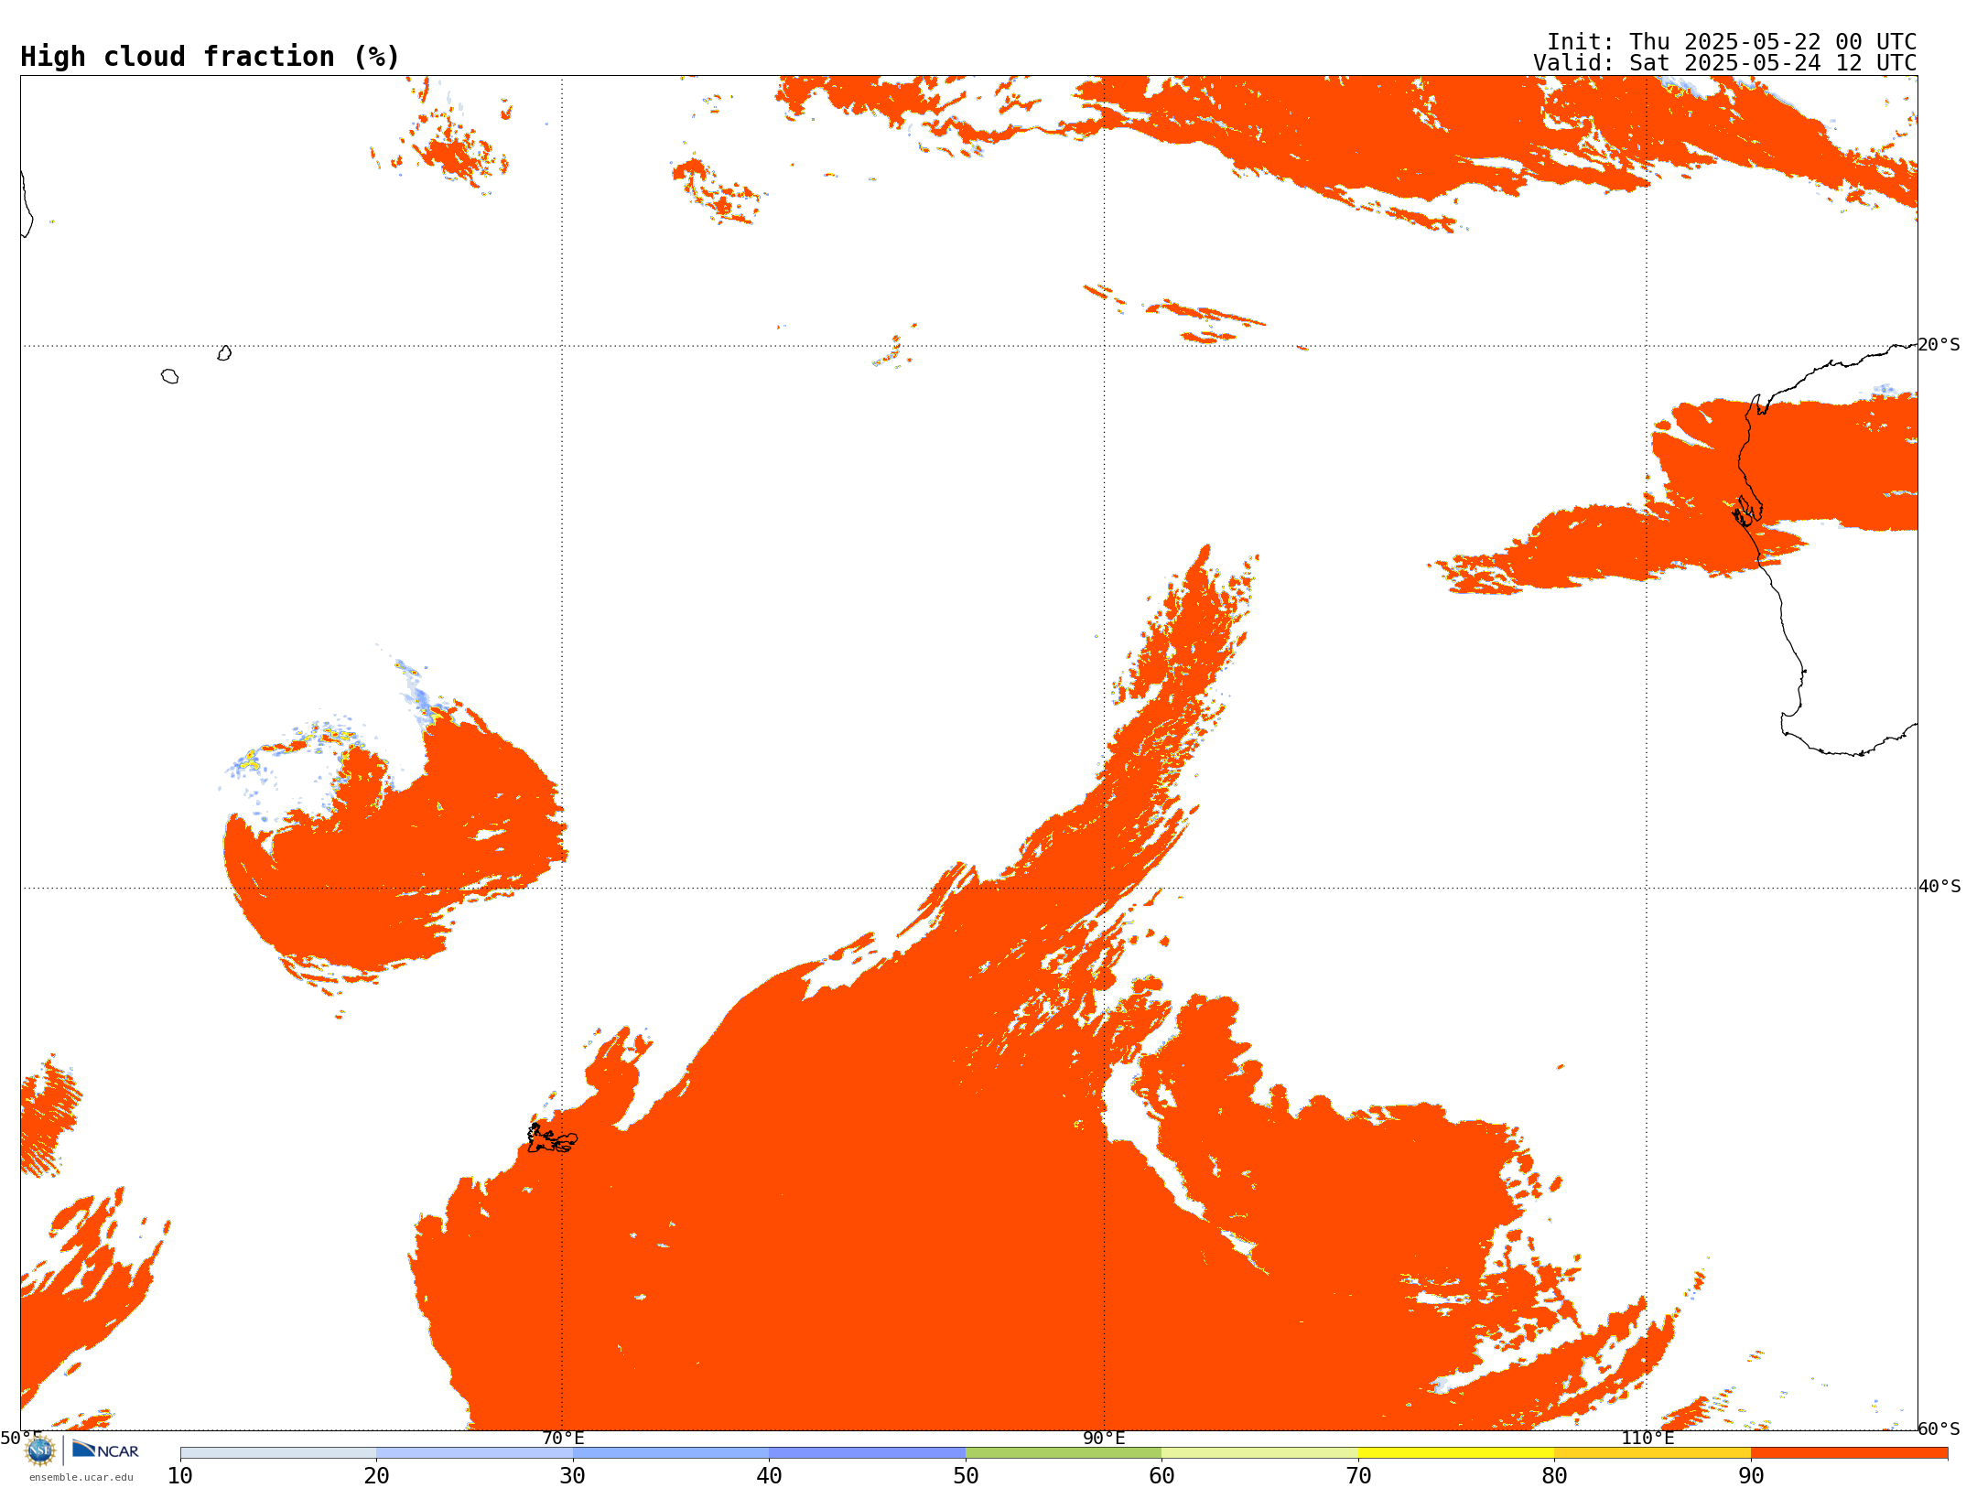Click the 'Init: Thu 2025-05-22 00 UTC' text
Screen dimensions: 1977x1488
(x=1732, y=42)
